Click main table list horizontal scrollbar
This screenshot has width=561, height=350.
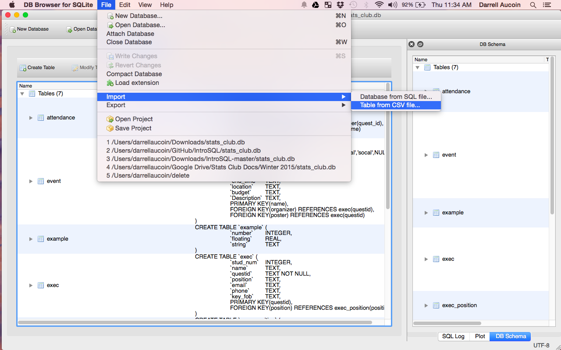(195, 322)
